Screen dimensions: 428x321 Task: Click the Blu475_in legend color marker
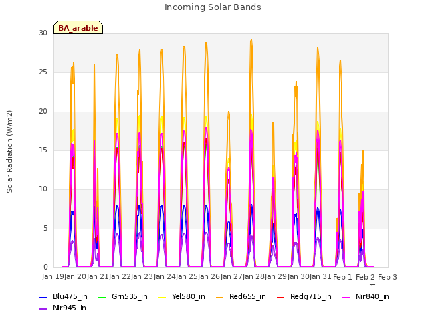coord(43,297)
